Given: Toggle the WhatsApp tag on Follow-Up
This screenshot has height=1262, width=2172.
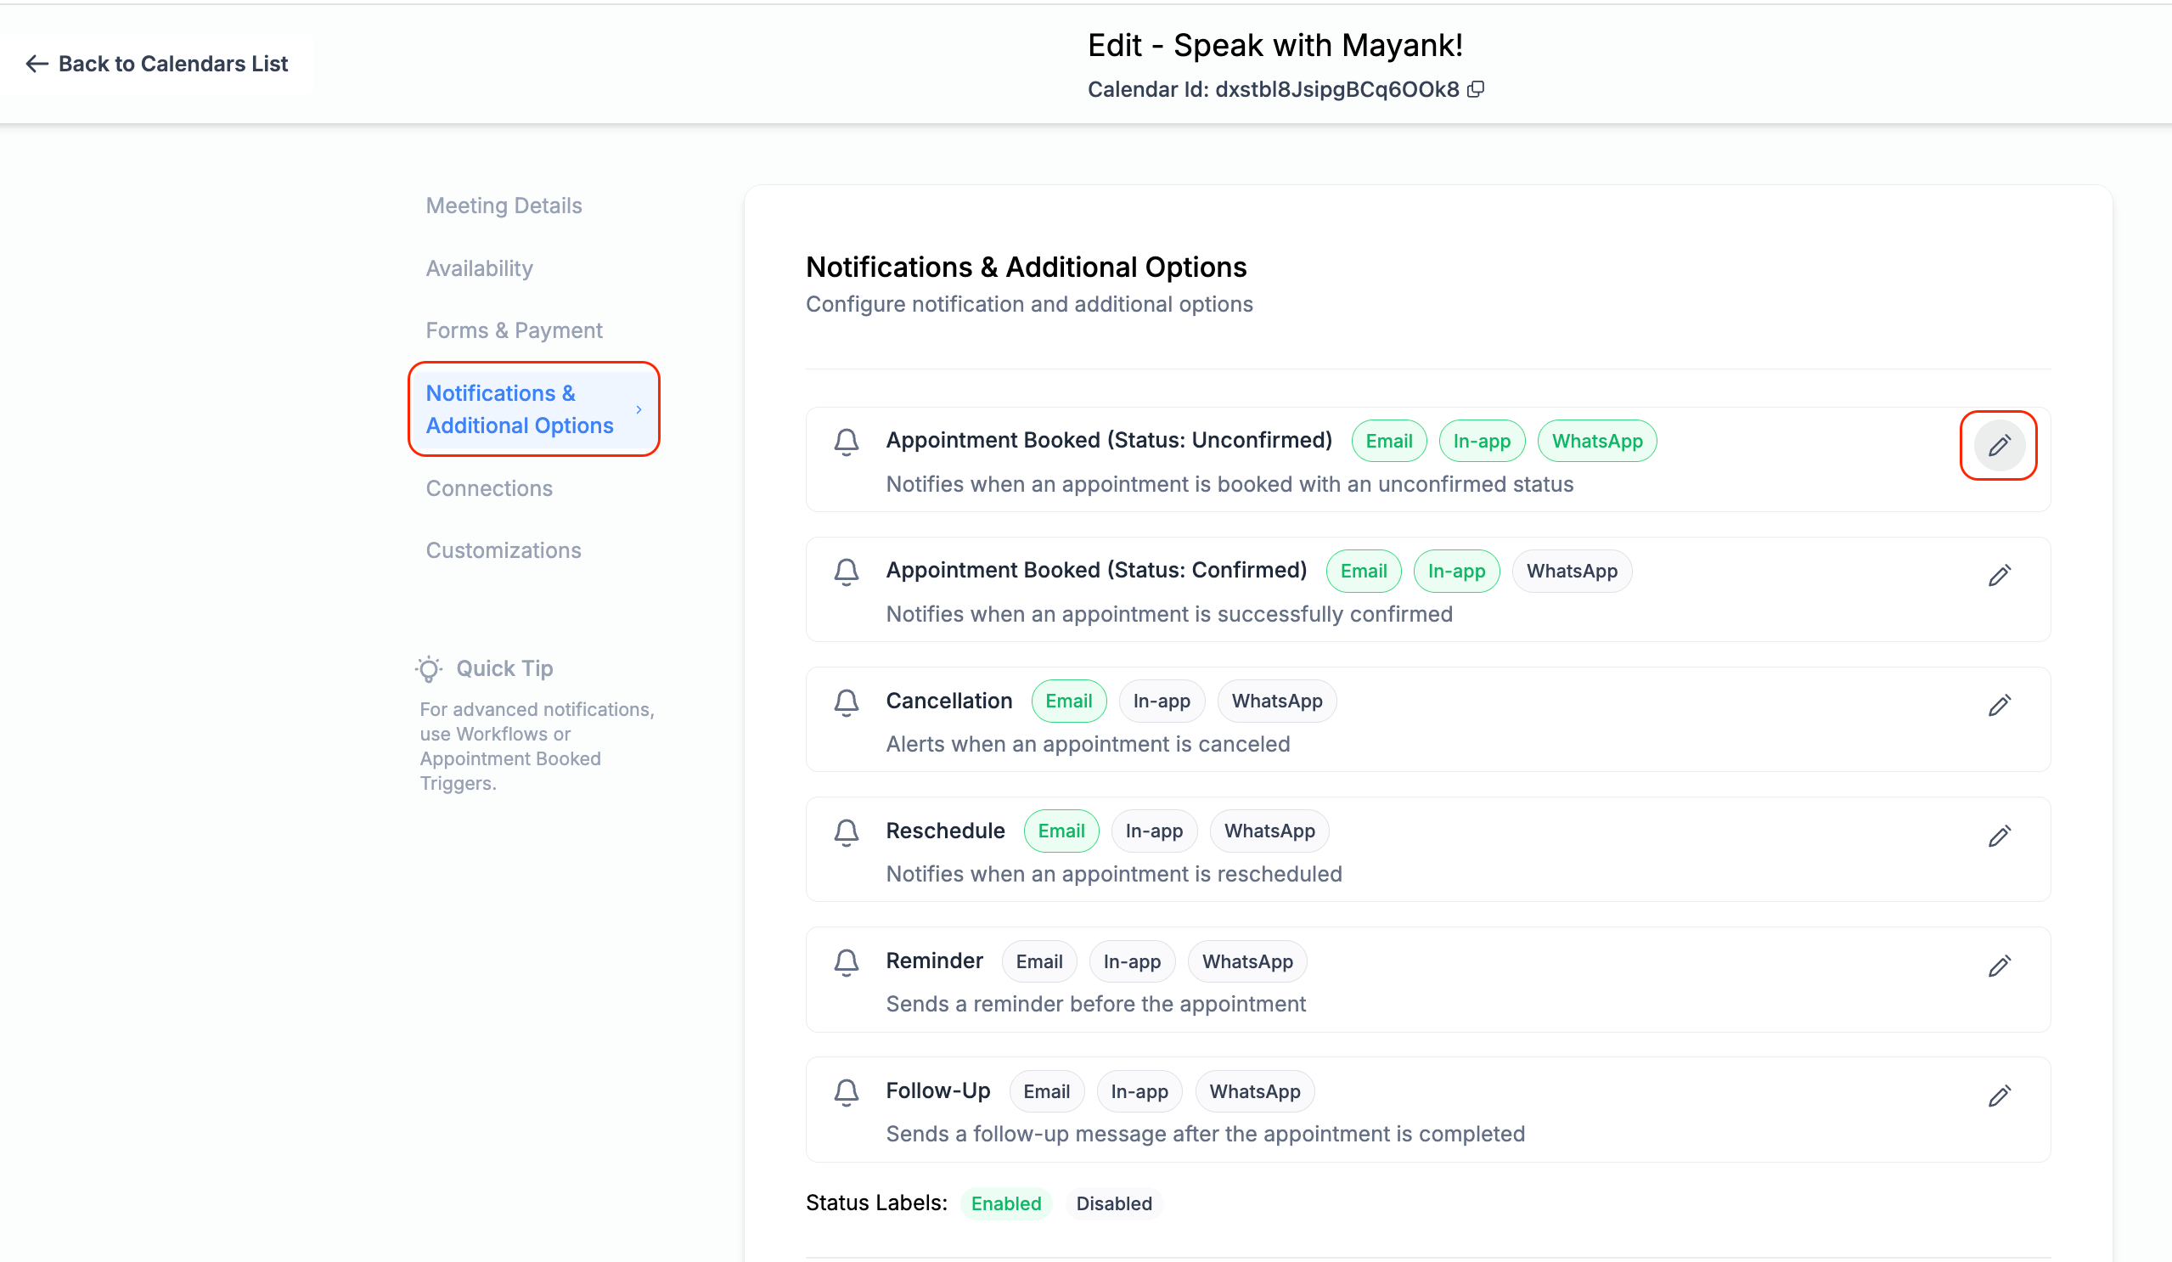Looking at the screenshot, I should pyautogui.click(x=1253, y=1091).
